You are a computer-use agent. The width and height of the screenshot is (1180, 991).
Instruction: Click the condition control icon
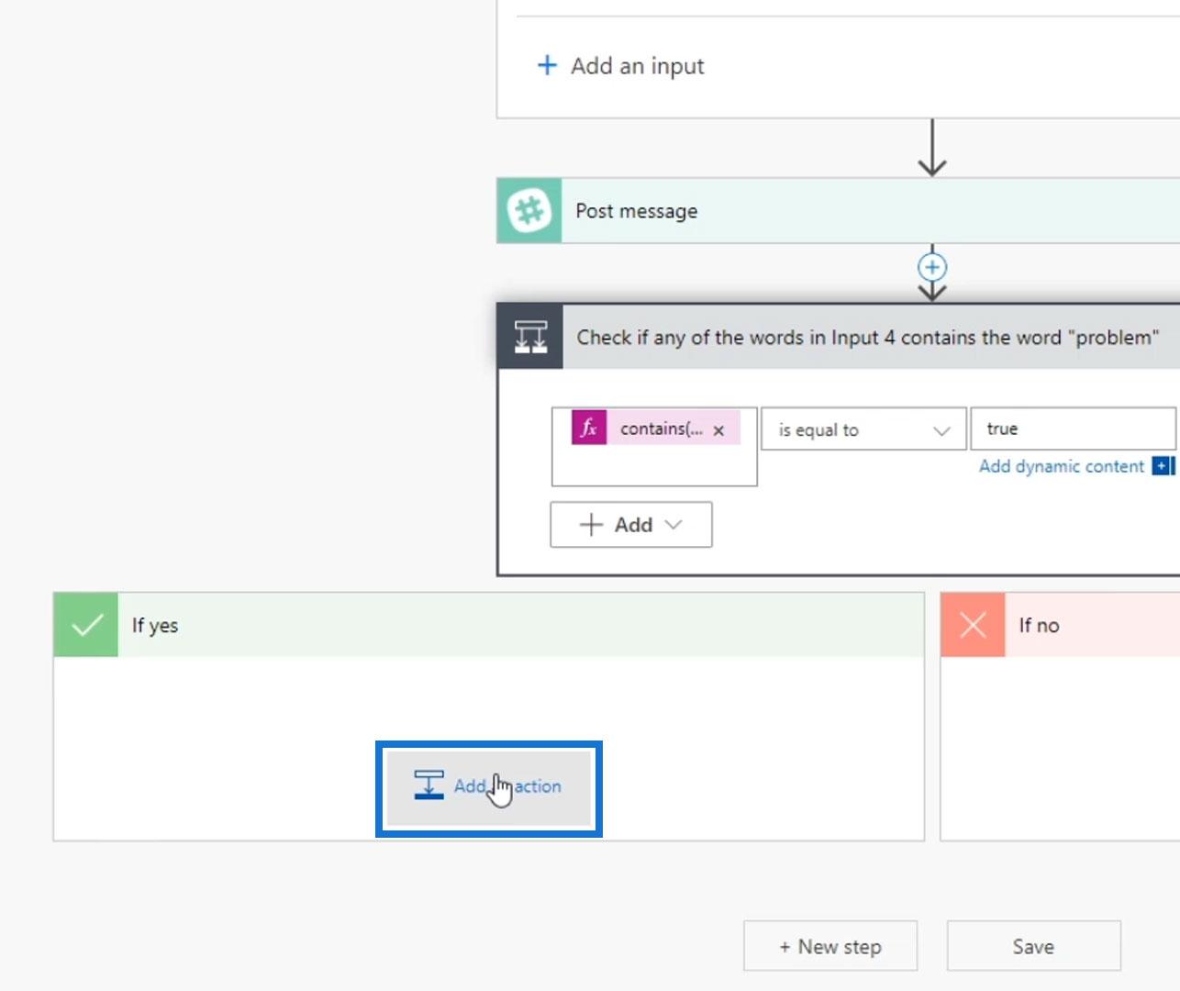[x=530, y=337]
